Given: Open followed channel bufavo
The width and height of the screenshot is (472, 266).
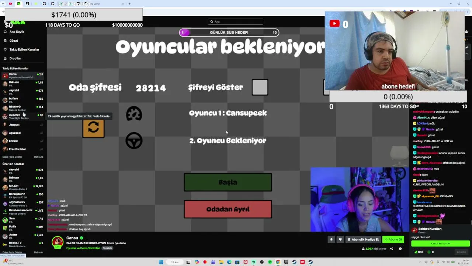Looking at the screenshot, I should pos(23,100).
